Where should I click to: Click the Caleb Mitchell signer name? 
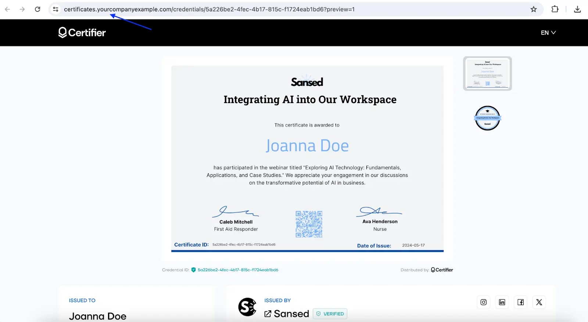point(236,222)
